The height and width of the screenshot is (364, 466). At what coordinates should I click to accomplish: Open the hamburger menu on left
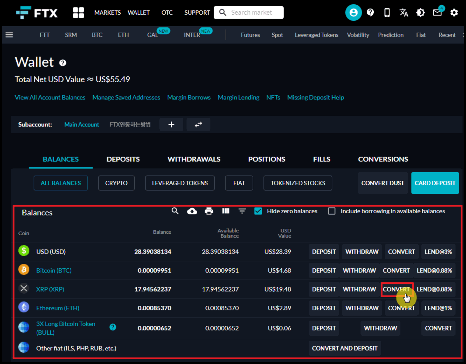coord(9,35)
